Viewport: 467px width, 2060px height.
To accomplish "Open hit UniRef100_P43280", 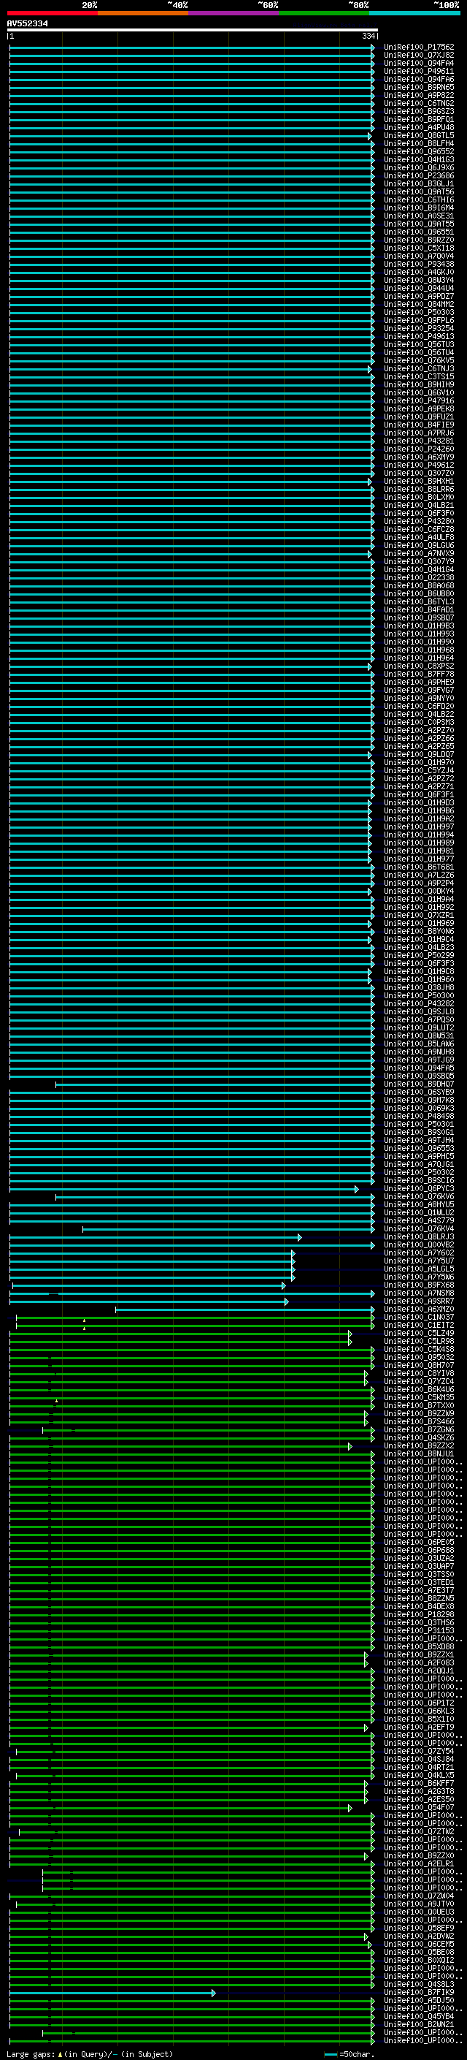I will point(419,522).
